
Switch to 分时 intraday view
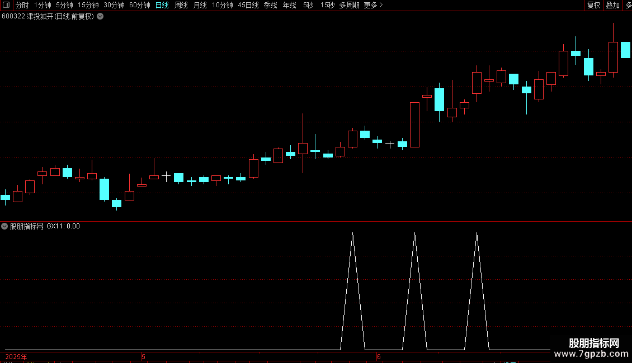[22, 5]
